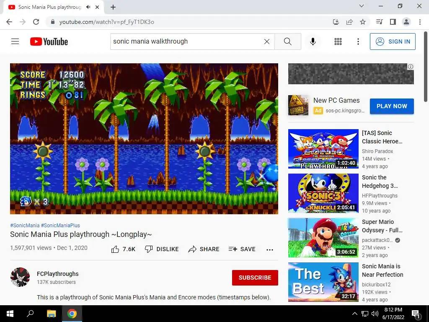Click PLAY NOW on the ad
This screenshot has height=322, width=429.
[x=392, y=106]
